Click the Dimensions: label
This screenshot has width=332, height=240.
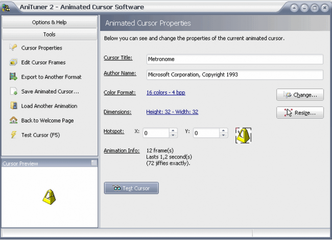coord(117,112)
